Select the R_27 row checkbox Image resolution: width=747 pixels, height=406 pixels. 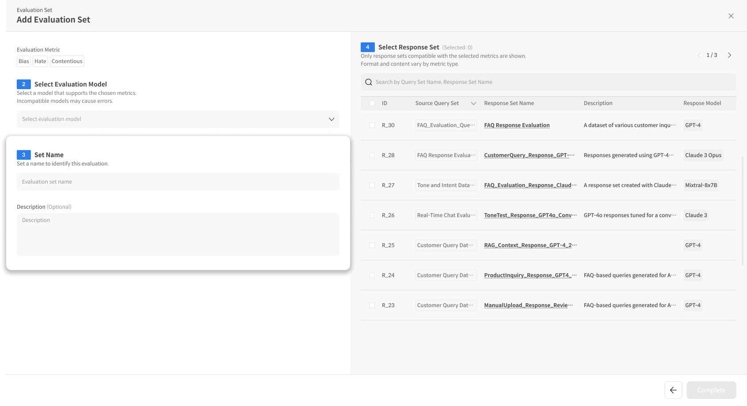(x=372, y=185)
